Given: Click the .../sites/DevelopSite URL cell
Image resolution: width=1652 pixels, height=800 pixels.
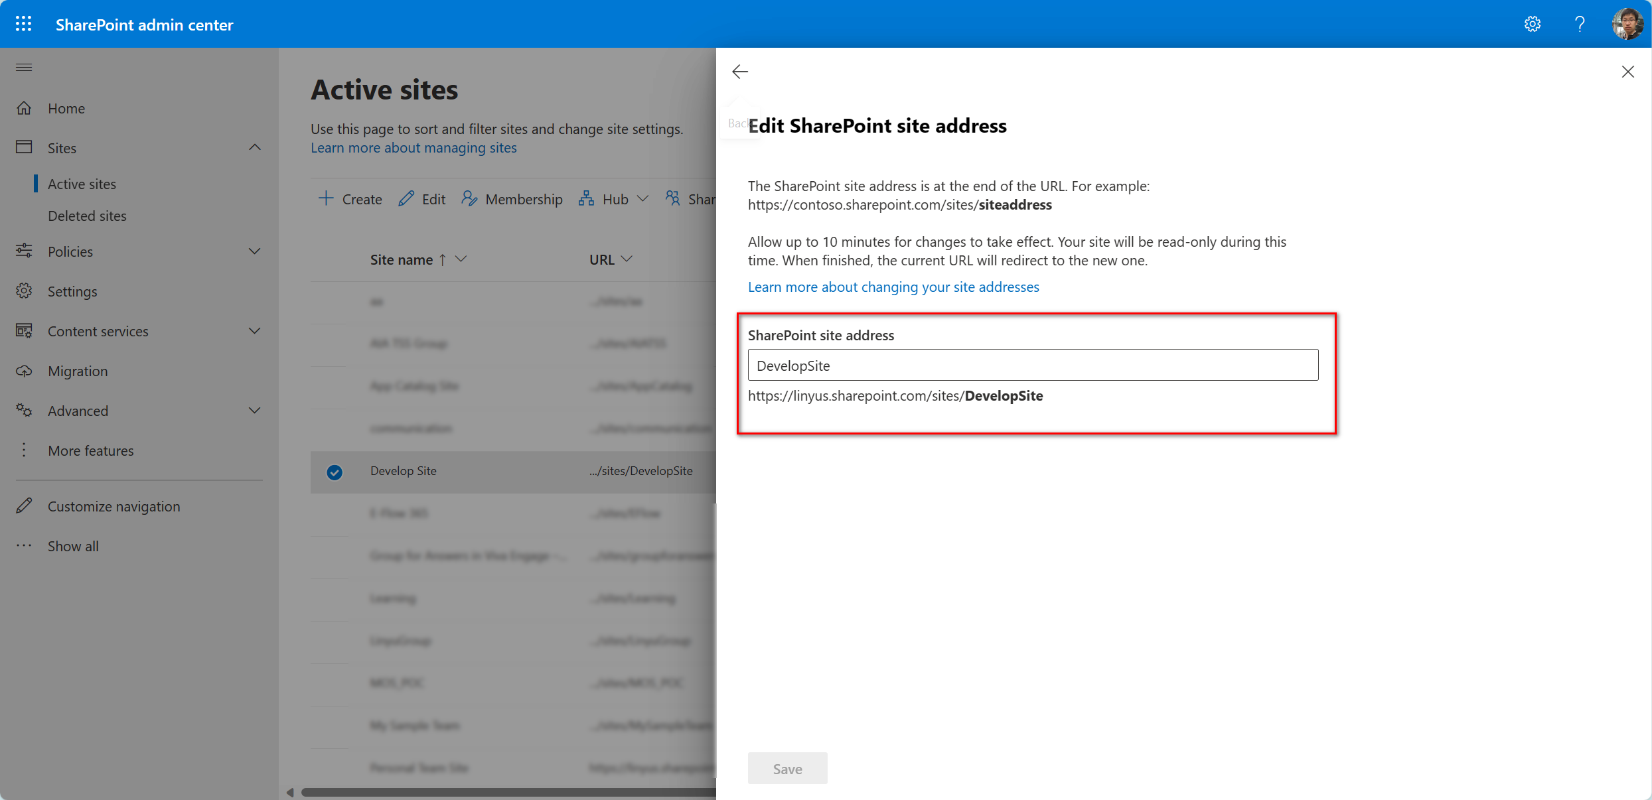Looking at the screenshot, I should [x=641, y=471].
